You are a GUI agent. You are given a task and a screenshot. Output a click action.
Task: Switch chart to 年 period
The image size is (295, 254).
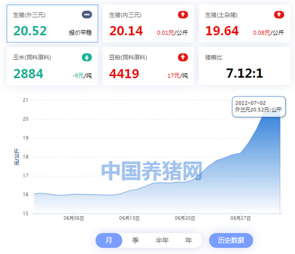(188, 240)
